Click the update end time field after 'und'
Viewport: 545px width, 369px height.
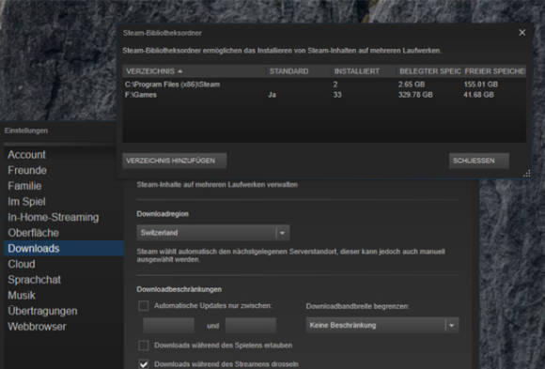click(251, 326)
